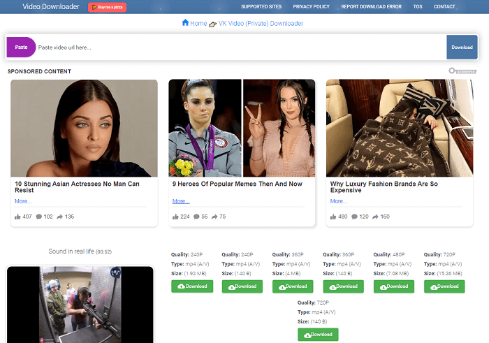Open More link under Popular Memes article
Image resolution: width=489 pixels, height=343 pixels.
coord(181,201)
